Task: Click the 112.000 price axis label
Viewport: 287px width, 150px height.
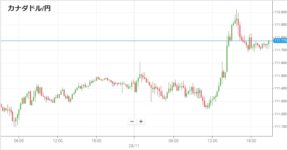Action: (x=280, y=12)
